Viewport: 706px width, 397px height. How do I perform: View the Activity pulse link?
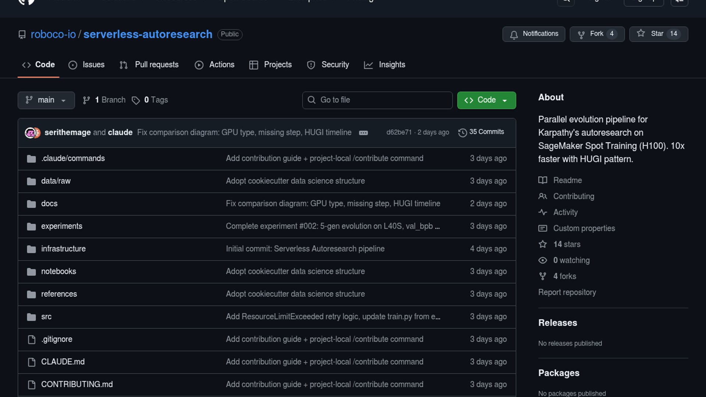(x=565, y=212)
